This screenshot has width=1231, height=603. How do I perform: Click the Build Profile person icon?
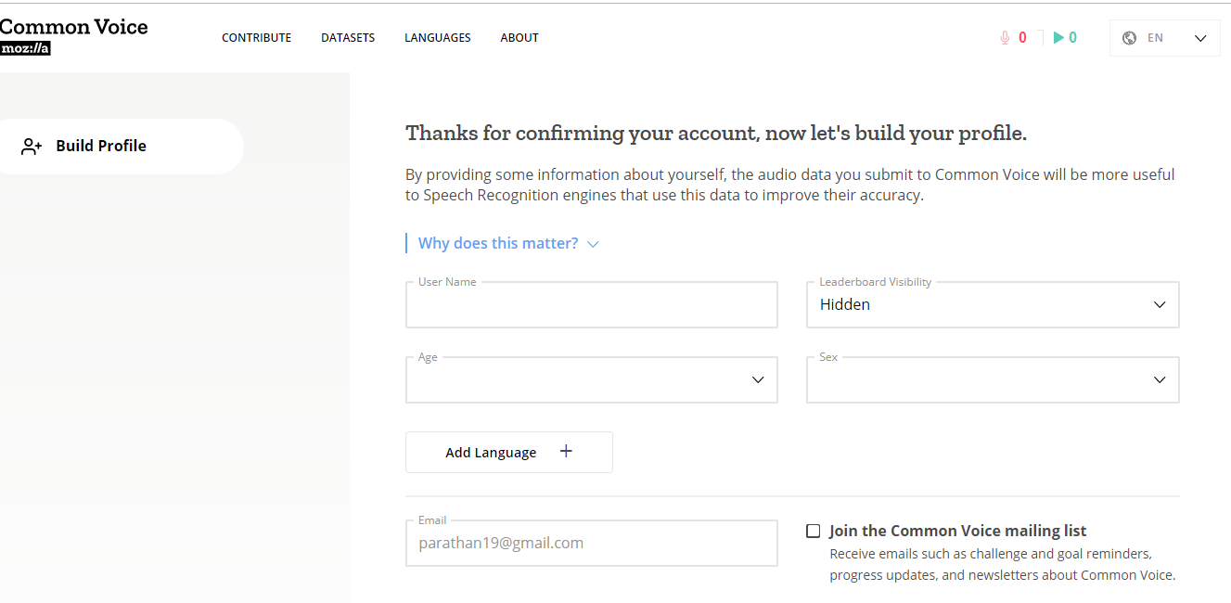pyautogui.click(x=32, y=147)
